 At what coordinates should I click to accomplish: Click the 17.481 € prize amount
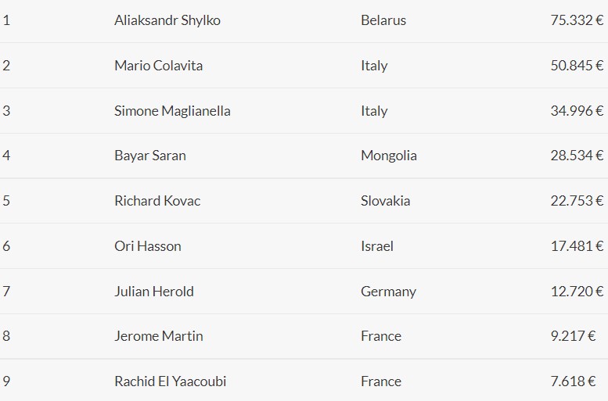click(x=577, y=246)
